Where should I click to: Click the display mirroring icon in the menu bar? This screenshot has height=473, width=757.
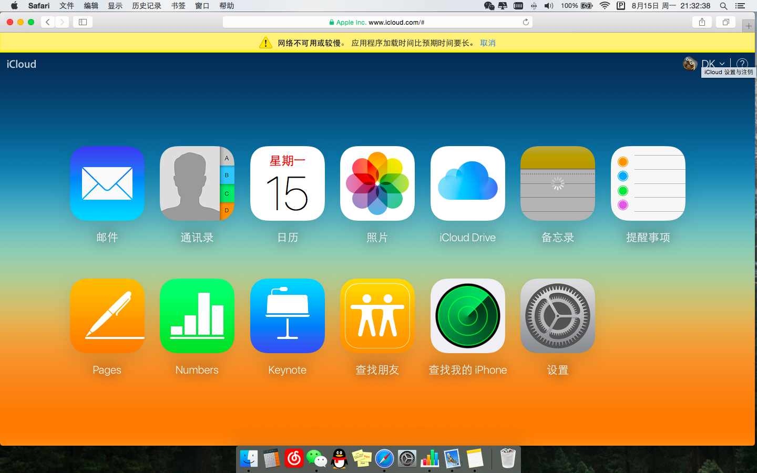click(x=503, y=6)
